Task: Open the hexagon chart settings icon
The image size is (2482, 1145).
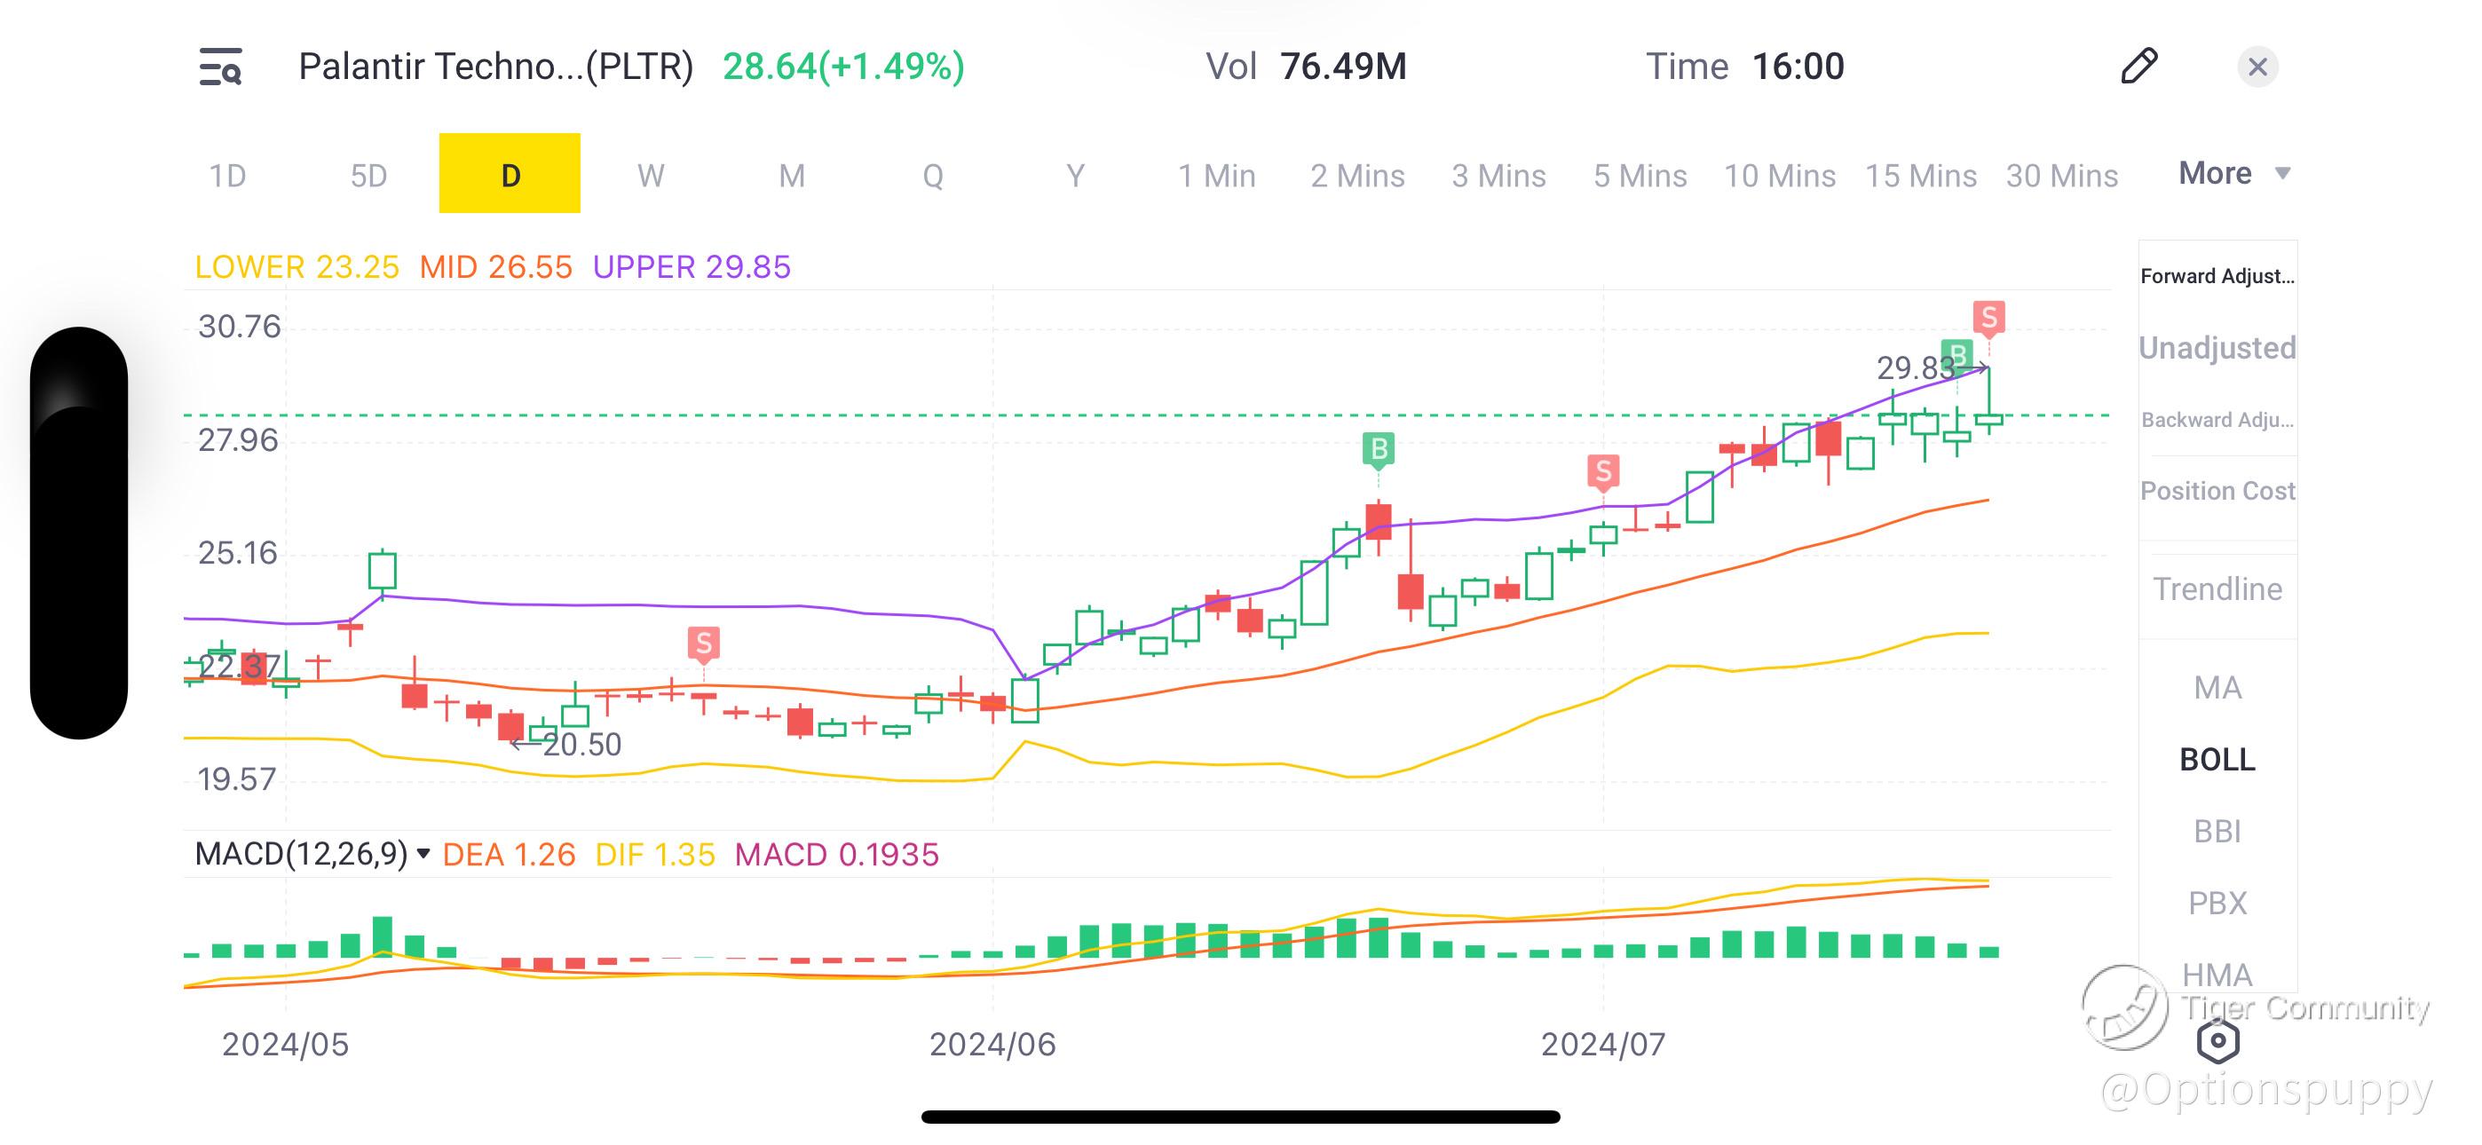Action: [2218, 1040]
